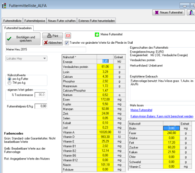Click the Kobalt value 0,10
The height and width of the screenshot is (173, 195).
105,123
